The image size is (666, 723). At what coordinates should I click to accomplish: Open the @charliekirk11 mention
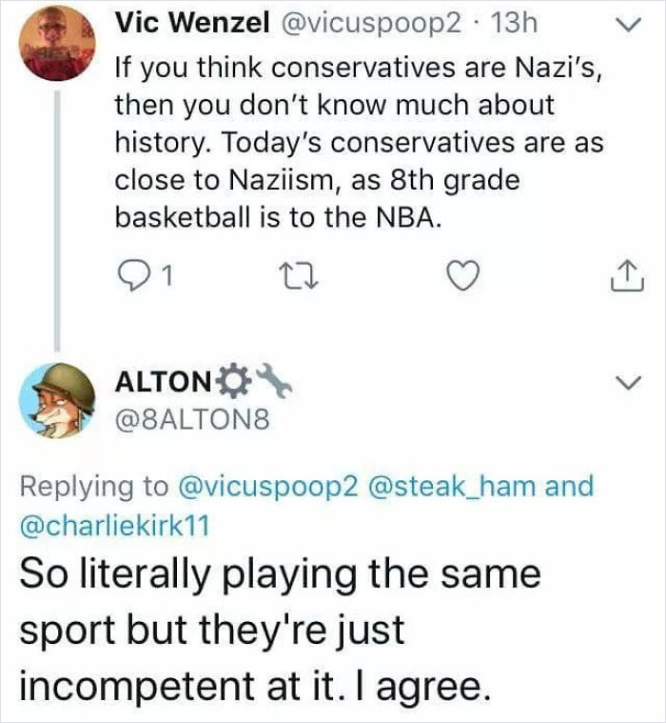[x=114, y=525]
